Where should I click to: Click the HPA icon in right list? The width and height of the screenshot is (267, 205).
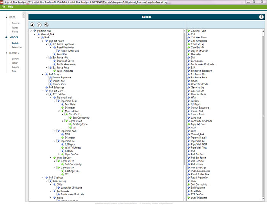(x=189, y=98)
